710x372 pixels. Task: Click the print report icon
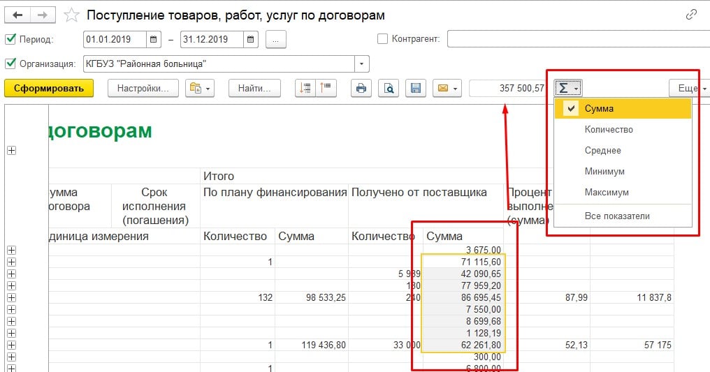[x=361, y=88]
